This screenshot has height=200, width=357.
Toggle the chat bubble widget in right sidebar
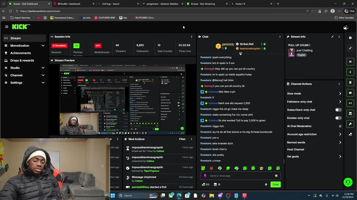pyautogui.click(x=350, y=93)
